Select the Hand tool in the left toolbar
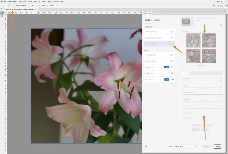This screenshot has width=228, height=154. tap(2, 13)
